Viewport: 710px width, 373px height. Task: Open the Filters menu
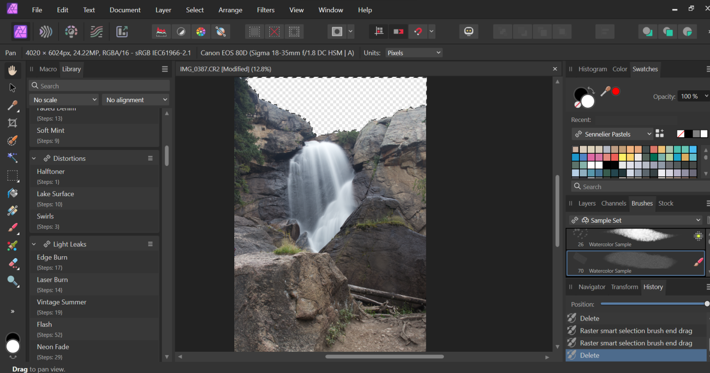pos(266,9)
